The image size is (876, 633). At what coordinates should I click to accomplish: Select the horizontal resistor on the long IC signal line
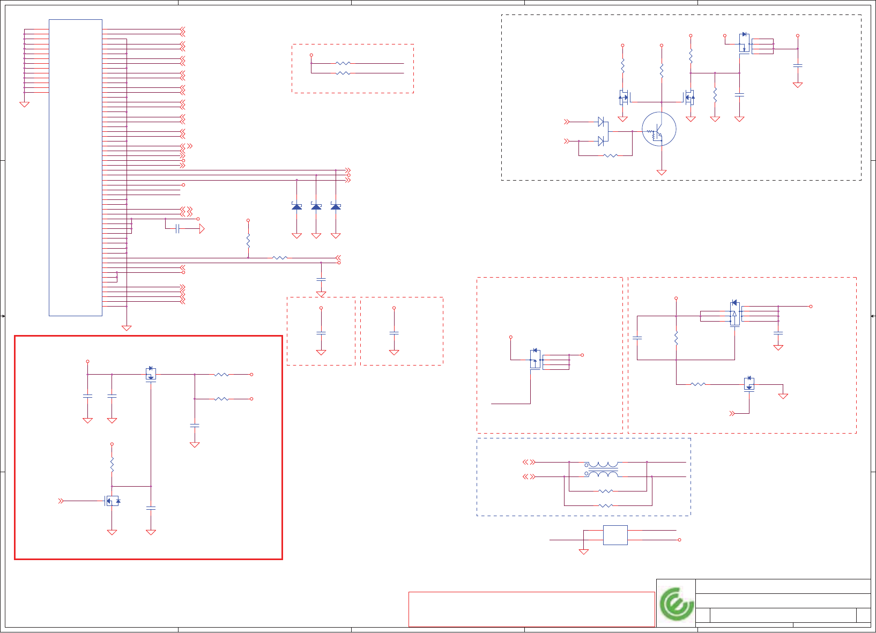coord(280,258)
